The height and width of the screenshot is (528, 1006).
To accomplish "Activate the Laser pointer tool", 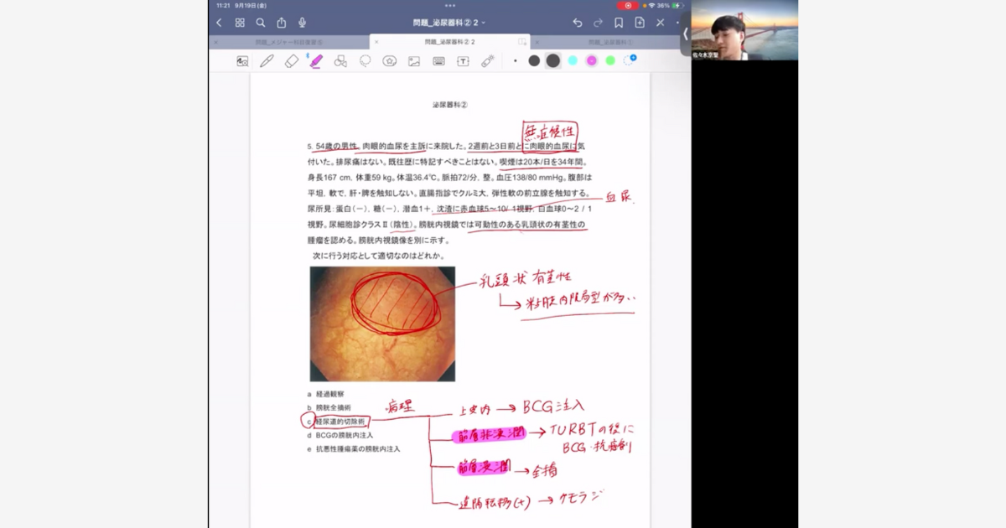I will [x=487, y=61].
